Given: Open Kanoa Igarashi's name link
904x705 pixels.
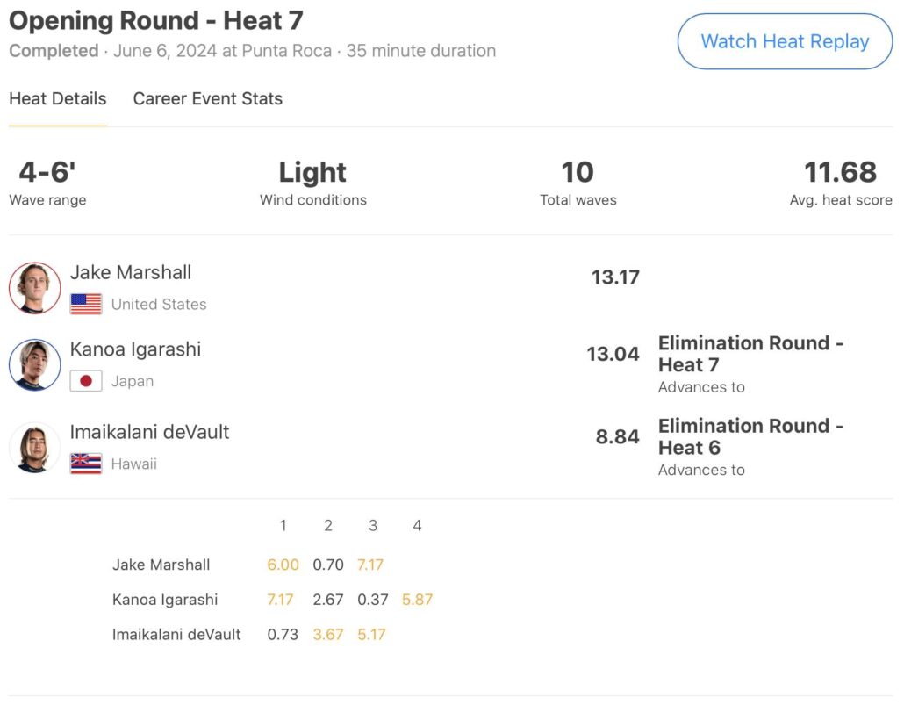Looking at the screenshot, I should (136, 349).
